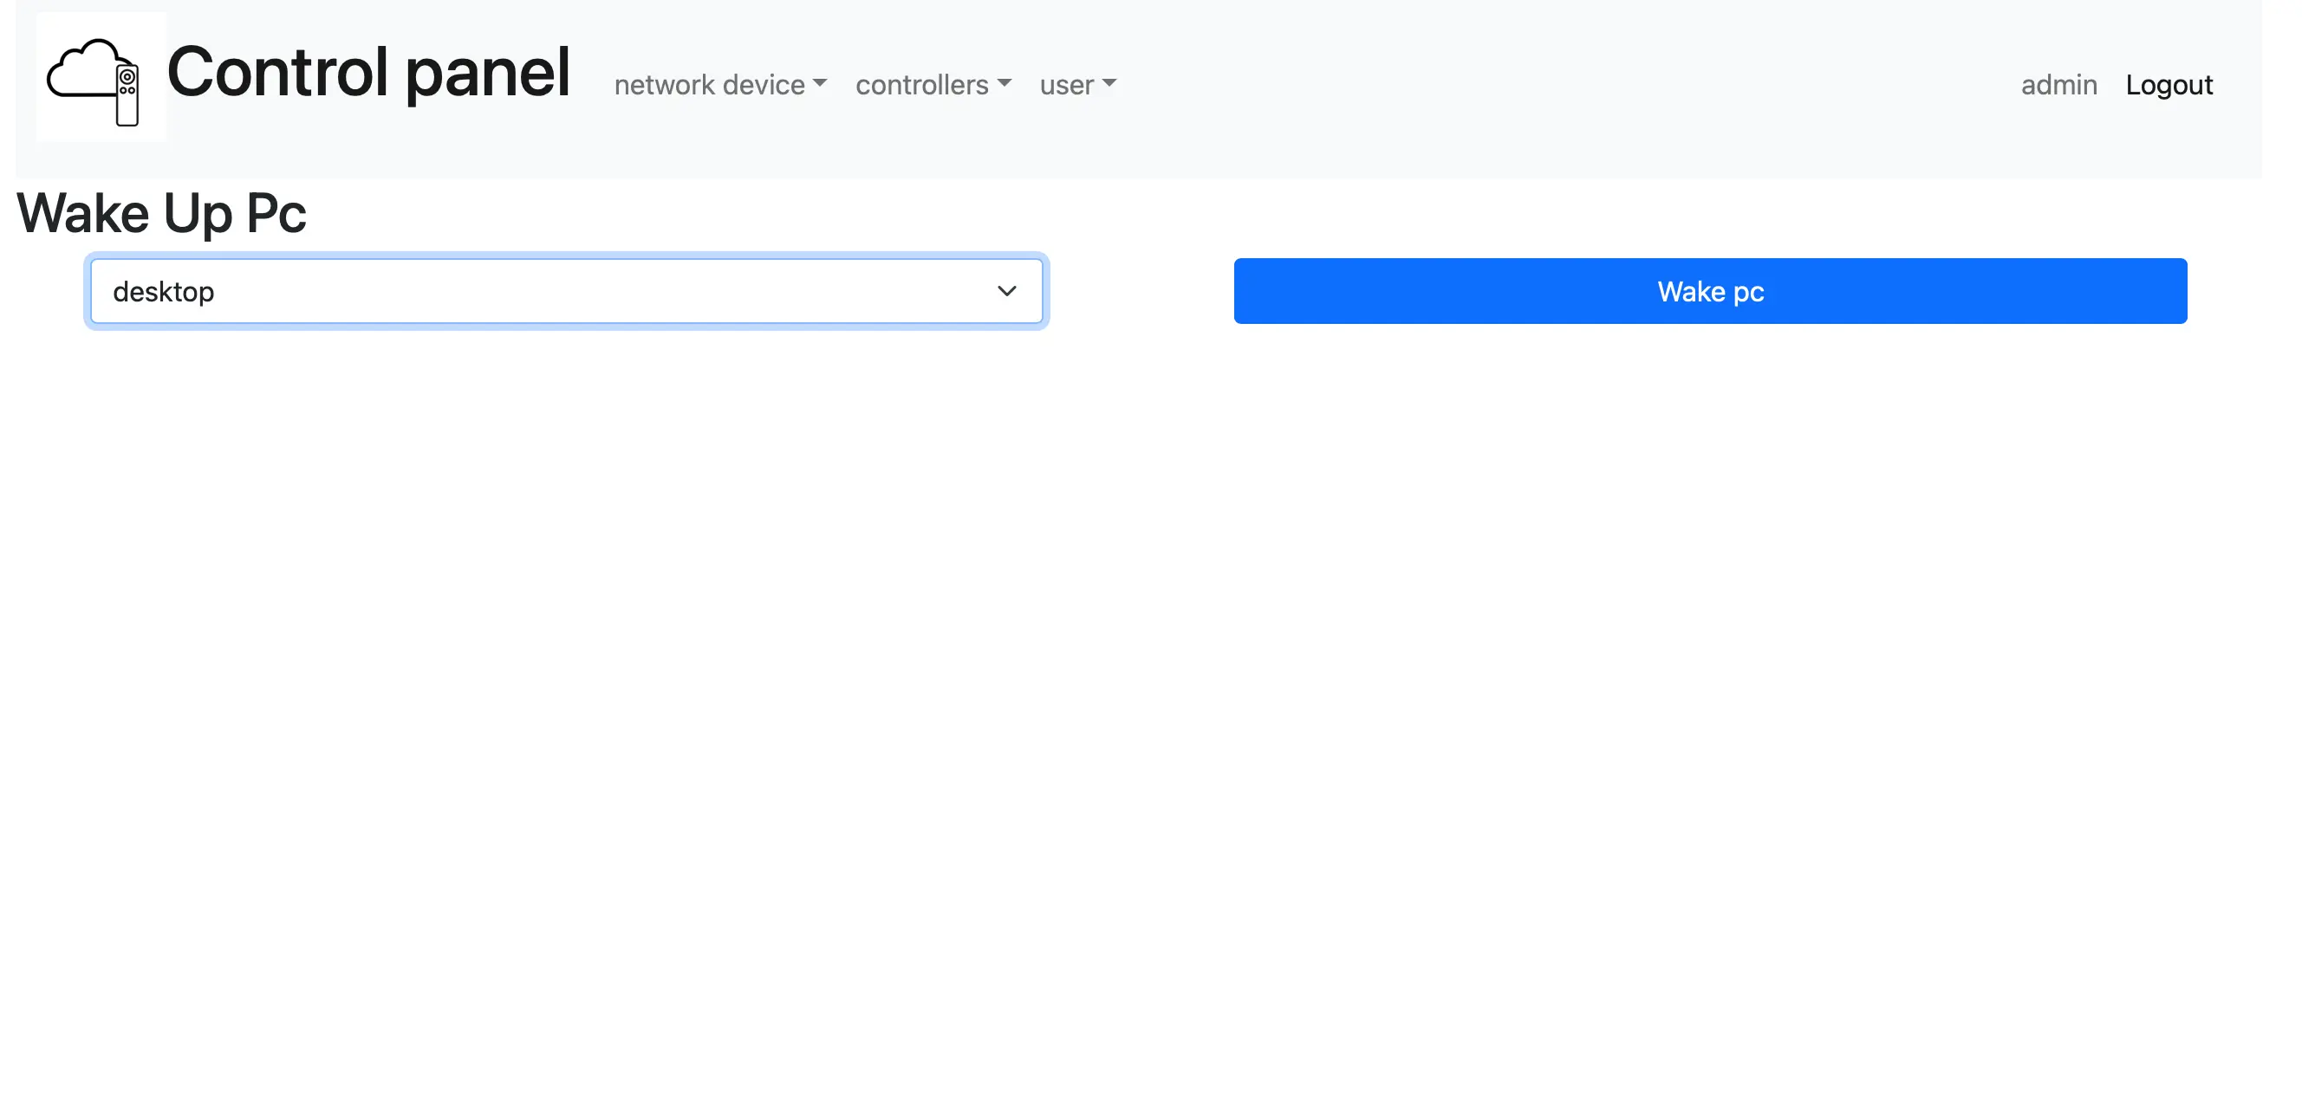
Task: Expand the controllers dropdown menu
Action: point(923,85)
